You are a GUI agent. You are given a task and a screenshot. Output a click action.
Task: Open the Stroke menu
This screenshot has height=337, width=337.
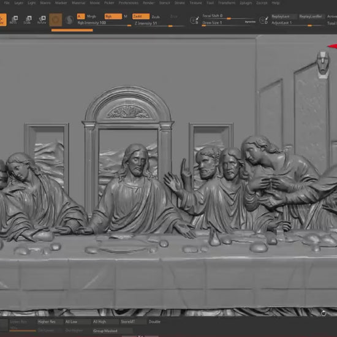[180, 3]
